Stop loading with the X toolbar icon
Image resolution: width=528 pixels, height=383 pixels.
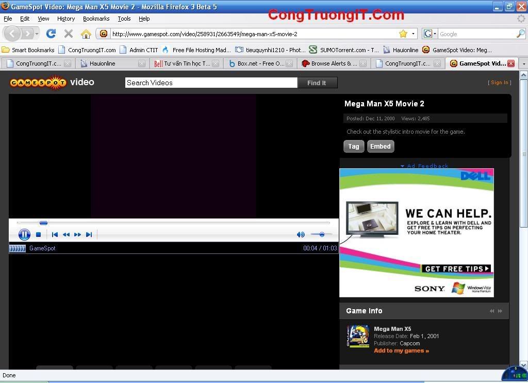[x=69, y=34]
